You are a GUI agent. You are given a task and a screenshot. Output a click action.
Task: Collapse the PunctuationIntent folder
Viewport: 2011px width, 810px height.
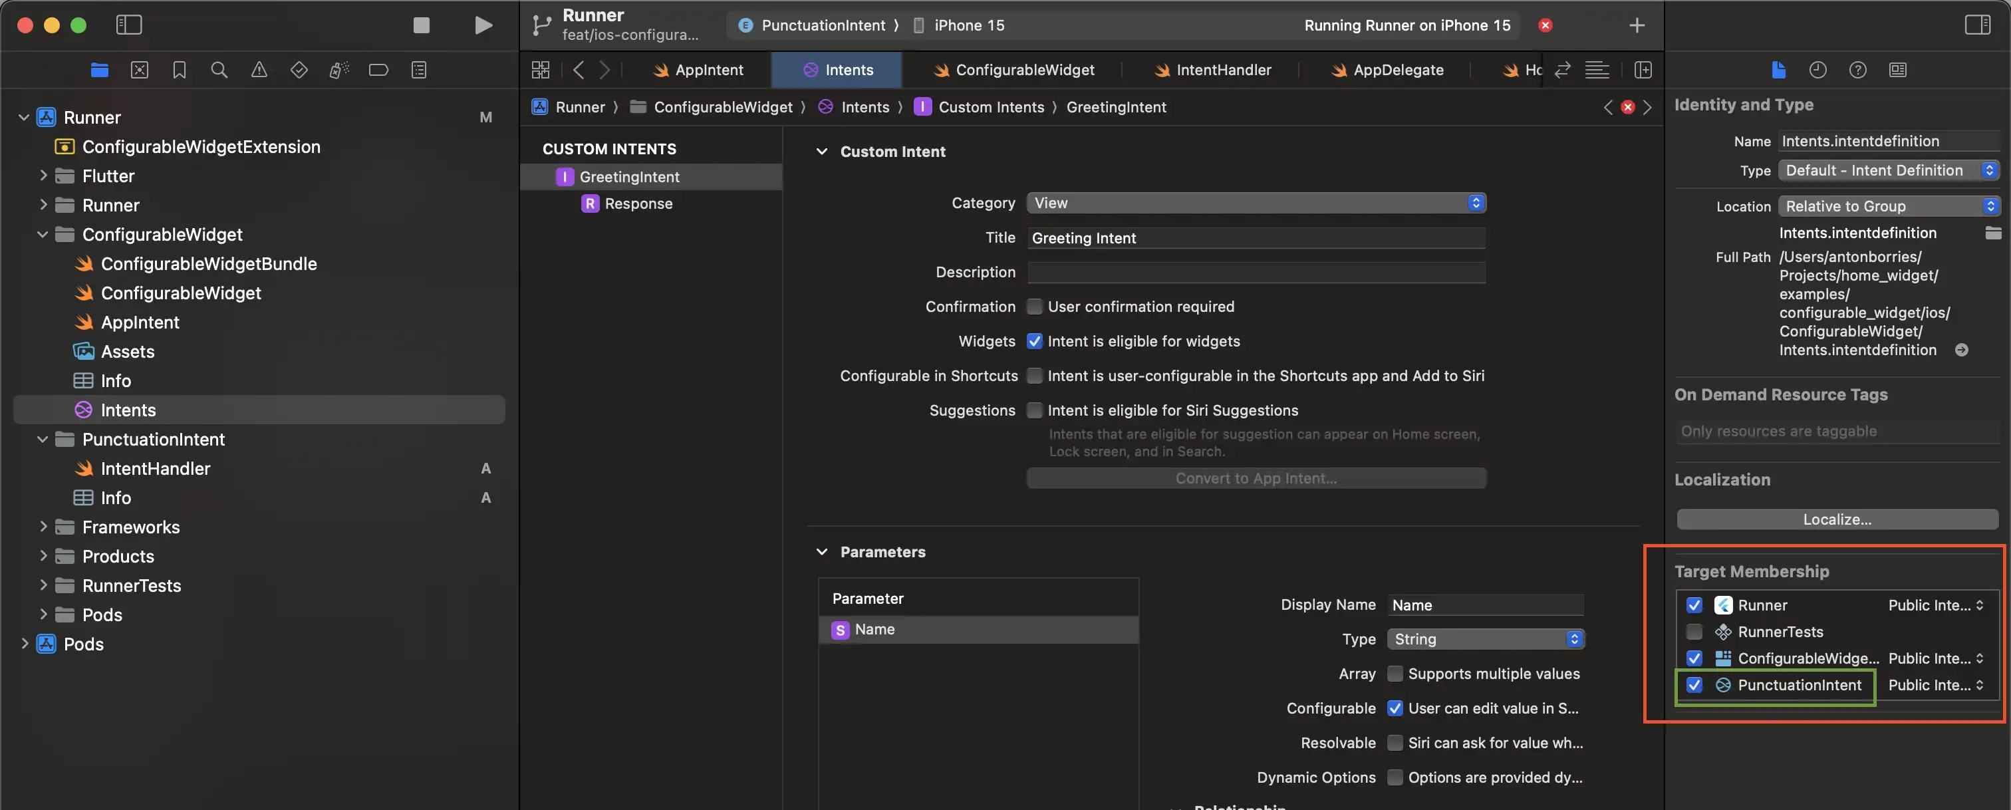click(x=42, y=440)
